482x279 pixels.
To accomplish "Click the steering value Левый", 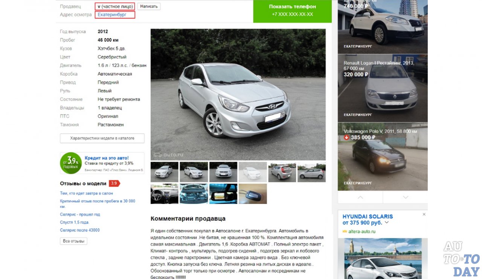I will [105, 91].
